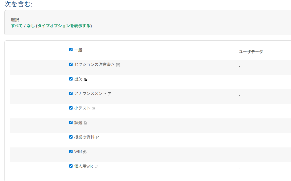The width and height of the screenshot is (291, 181).
Task: Click the attendance icon next to 出欠
Action: pyautogui.click(x=85, y=80)
